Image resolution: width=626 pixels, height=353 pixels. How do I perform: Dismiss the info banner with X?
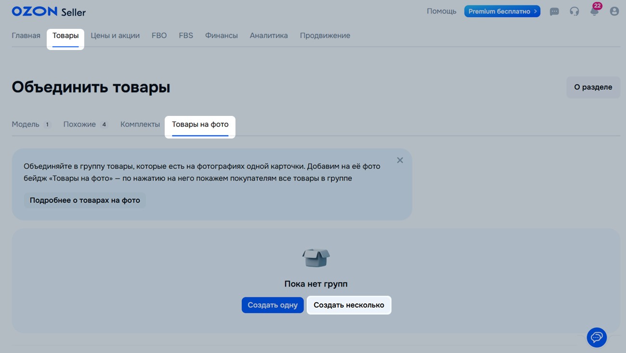click(x=400, y=160)
